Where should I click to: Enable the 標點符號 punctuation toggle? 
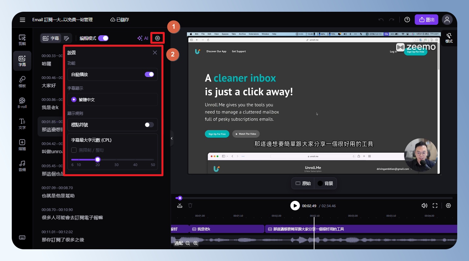click(149, 125)
